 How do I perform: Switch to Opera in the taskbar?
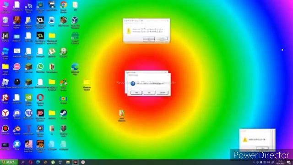click(31, 162)
